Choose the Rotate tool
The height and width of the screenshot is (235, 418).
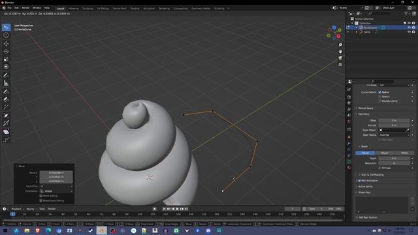pyautogui.click(x=6, y=51)
